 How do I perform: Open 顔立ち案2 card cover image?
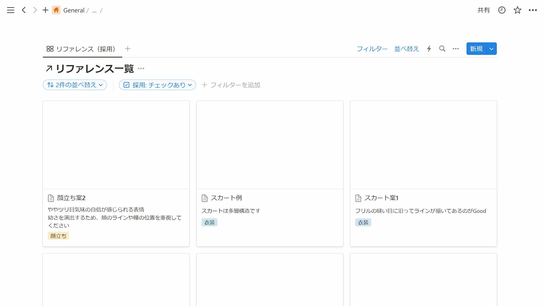(x=116, y=145)
